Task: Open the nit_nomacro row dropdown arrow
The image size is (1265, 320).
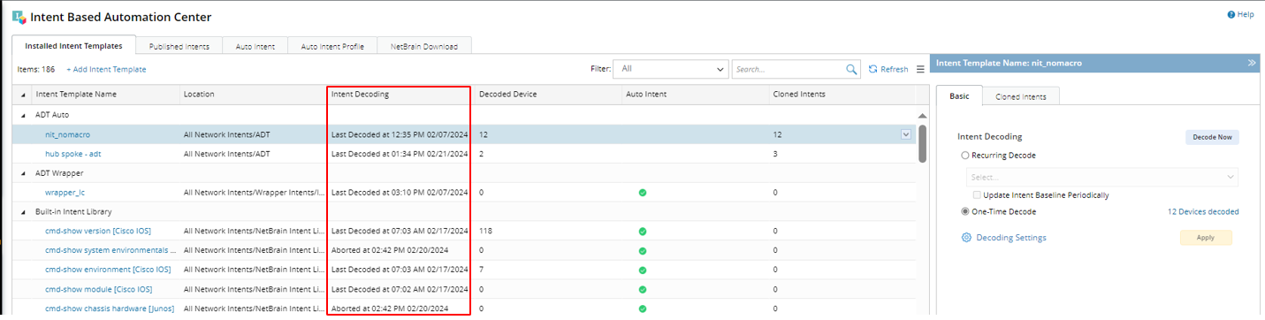Action: [905, 134]
